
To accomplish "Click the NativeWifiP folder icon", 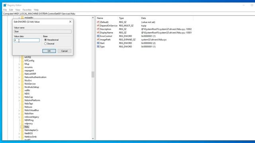I will (x=22, y=74).
